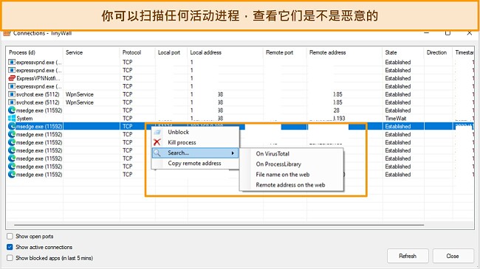Sort by the Local port column header

point(171,52)
